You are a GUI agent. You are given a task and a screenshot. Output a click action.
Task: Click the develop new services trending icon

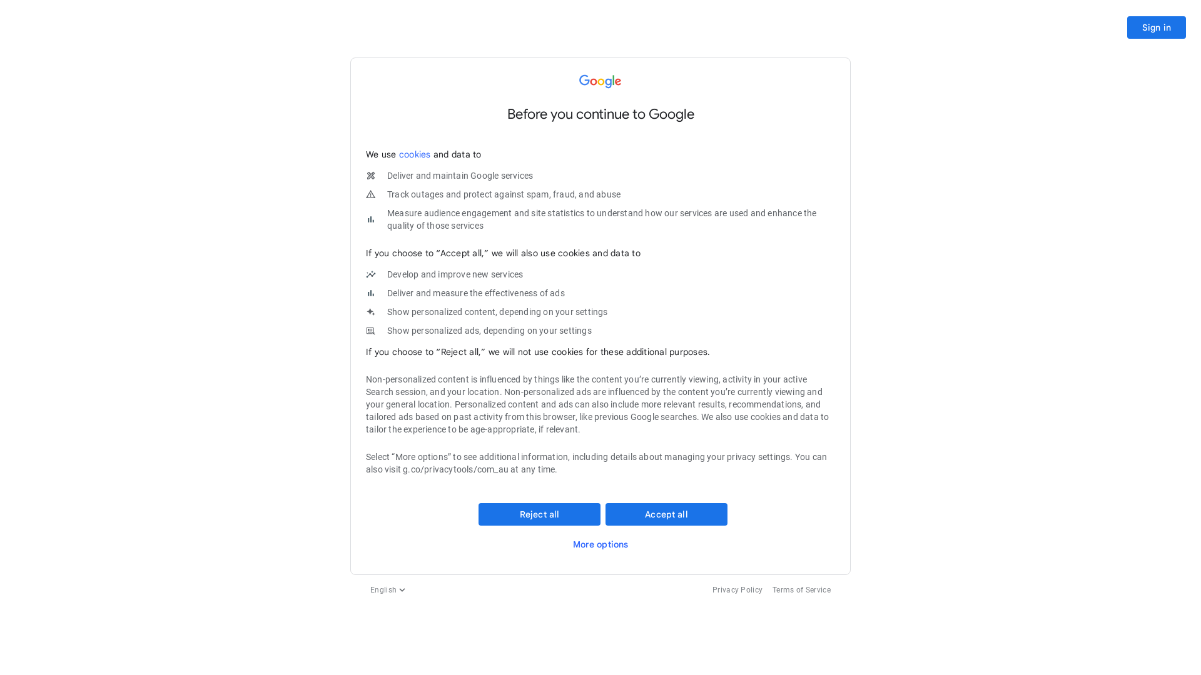pyautogui.click(x=370, y=274)
